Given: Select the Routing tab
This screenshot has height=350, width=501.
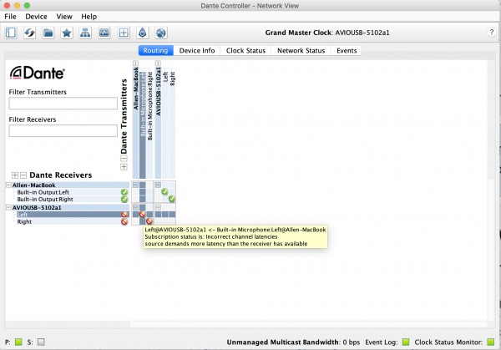Looking at the screenshot, I should pos(155,50).
